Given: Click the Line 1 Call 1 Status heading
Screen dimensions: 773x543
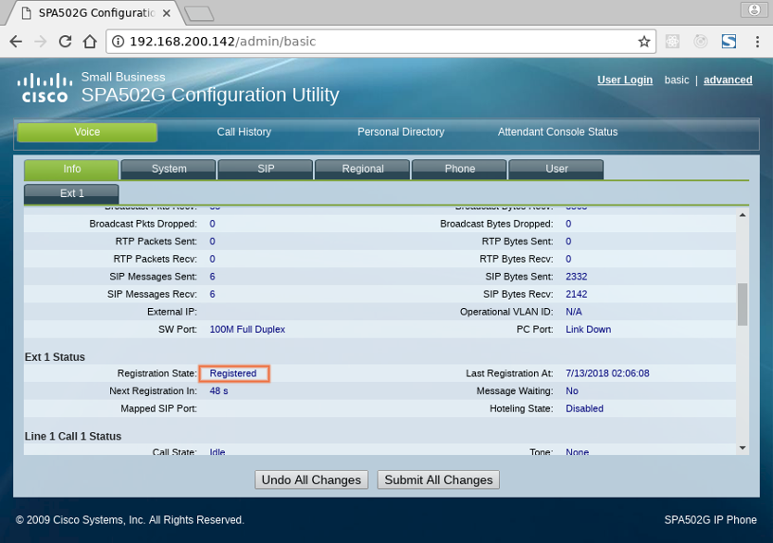Looking at the screenshot, I should click(73, 437).
